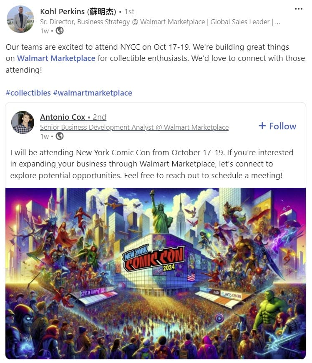
Task: Click the 1w timestamp on Antonio's post
Action: pyautogui.click(x=45, y=136)
